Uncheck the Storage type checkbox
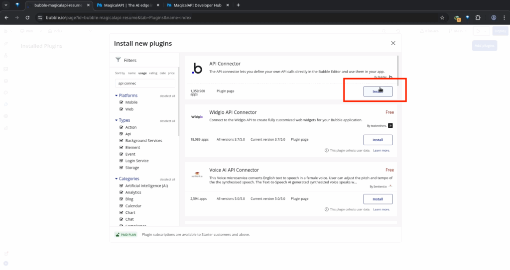 [122, 168]
